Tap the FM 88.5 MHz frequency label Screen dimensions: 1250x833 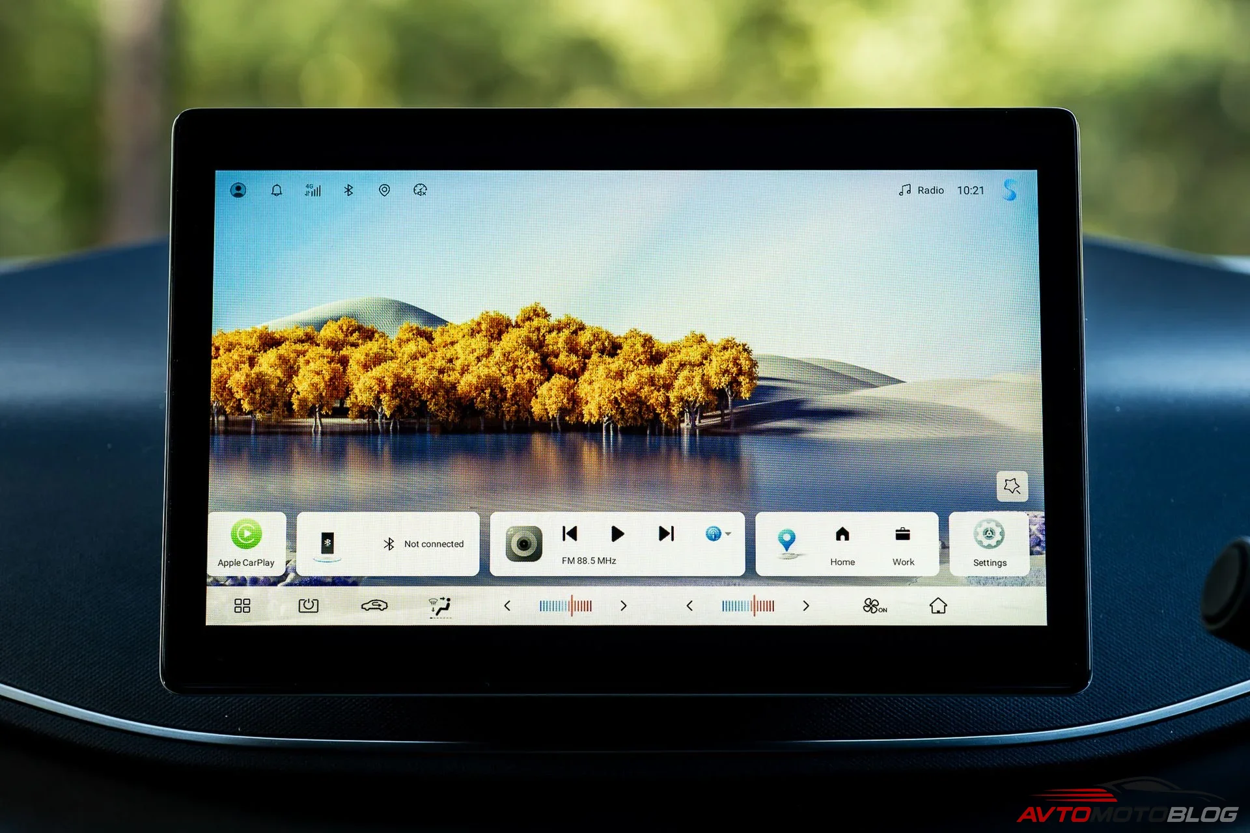pos(589,560)
